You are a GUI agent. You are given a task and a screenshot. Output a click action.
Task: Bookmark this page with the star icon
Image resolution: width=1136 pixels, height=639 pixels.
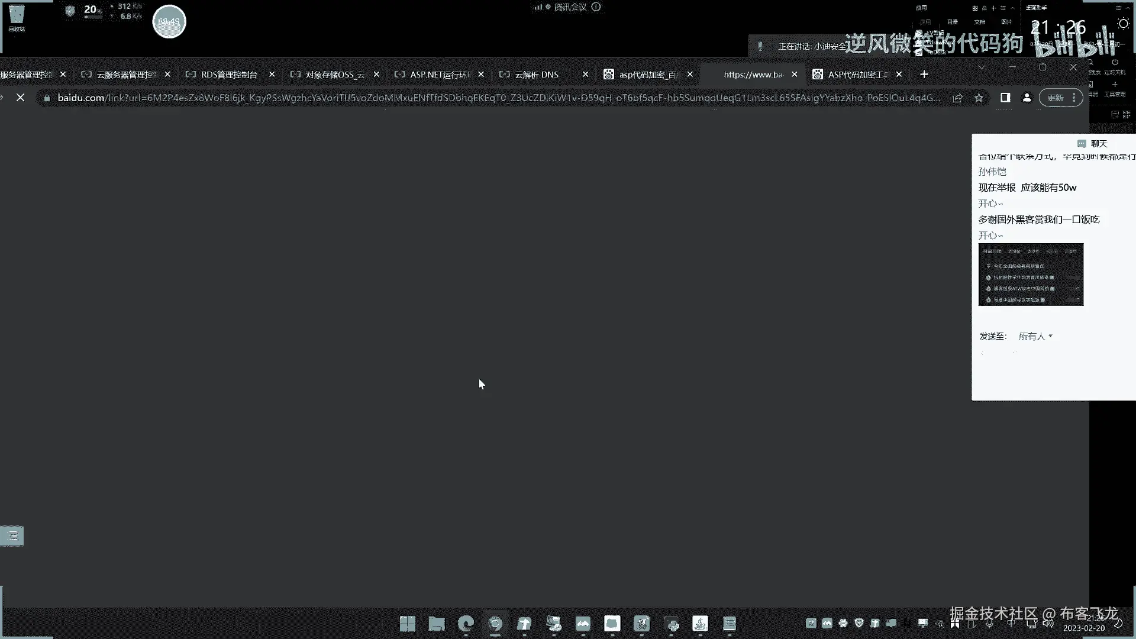[x=979, y=98]
